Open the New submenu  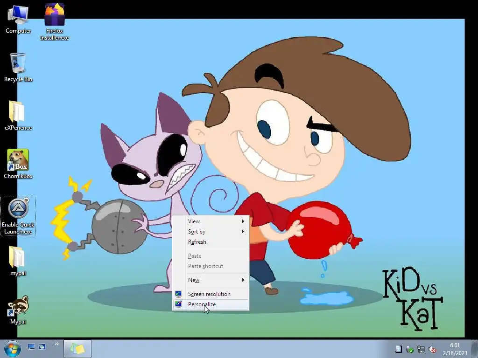pyautogui.click(x=211, y=280)
